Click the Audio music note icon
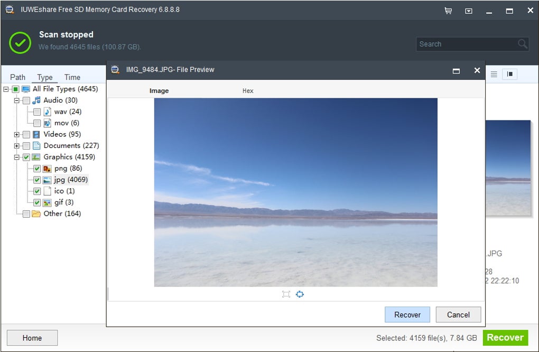Viewport: 539px width, 352px height. coord(36,100)
